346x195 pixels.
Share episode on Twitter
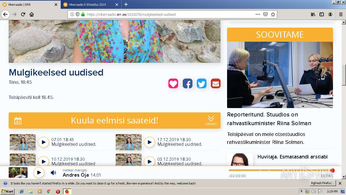[201, 83]
